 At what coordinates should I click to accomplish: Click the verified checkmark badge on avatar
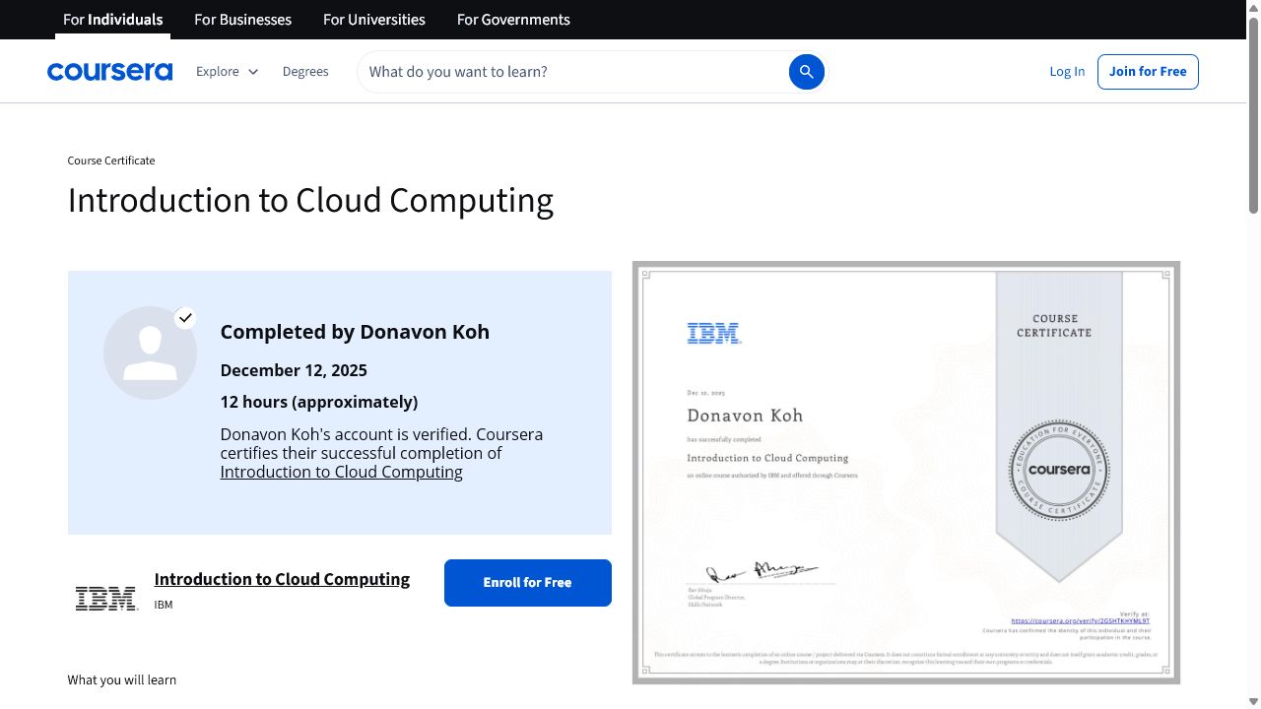point(185,317)
